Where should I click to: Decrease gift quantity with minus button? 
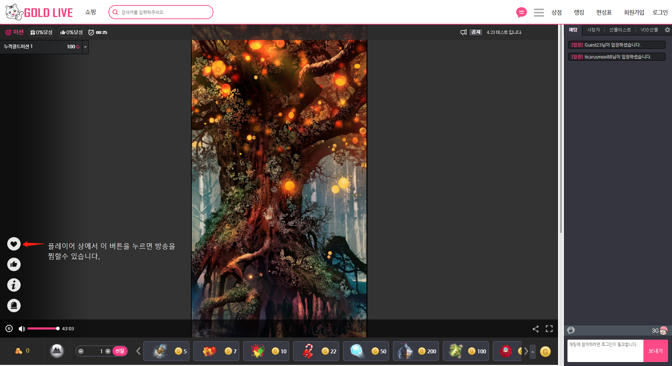tap(81, 351)
